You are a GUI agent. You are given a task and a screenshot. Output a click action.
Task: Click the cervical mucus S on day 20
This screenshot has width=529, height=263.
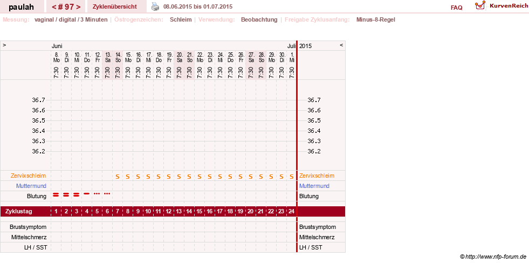coord(250,177)
